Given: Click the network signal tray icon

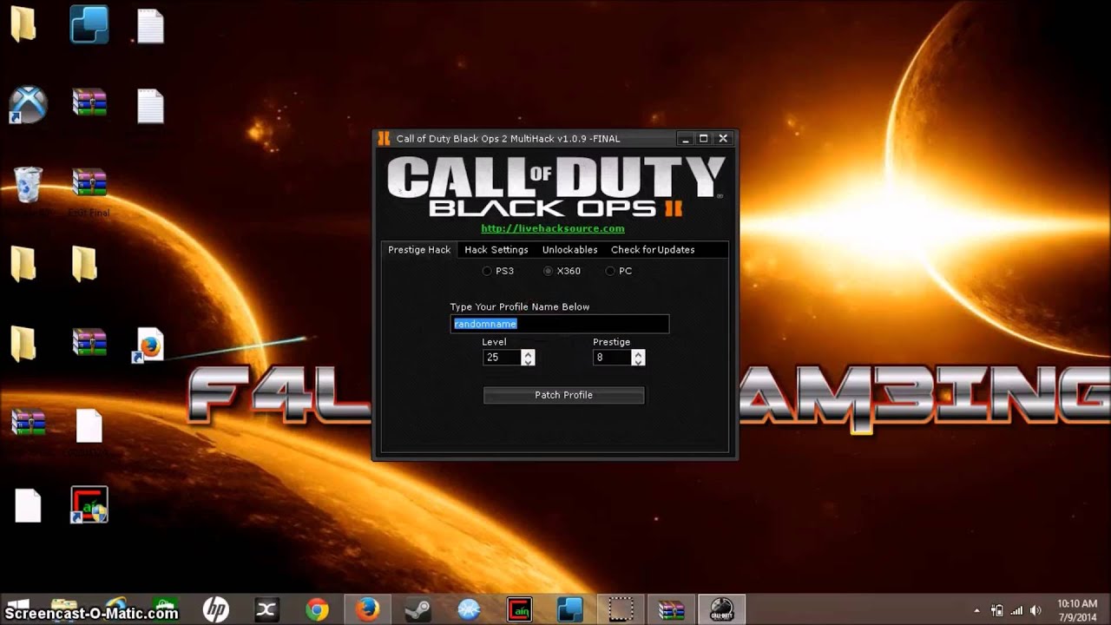Looking at the screenshot, I should [x=1016, y=610].
